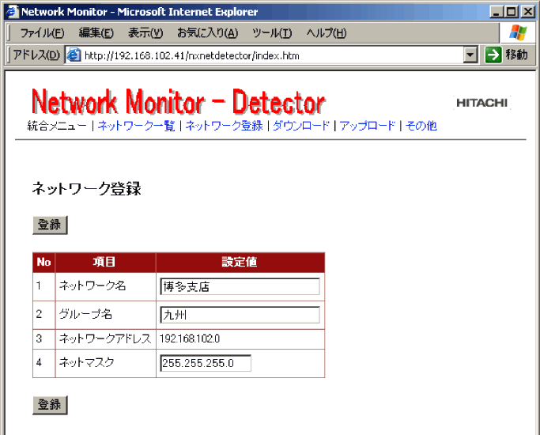Follow the ネットワーク一覧 link
540x435 pixels.
point(136,126)
